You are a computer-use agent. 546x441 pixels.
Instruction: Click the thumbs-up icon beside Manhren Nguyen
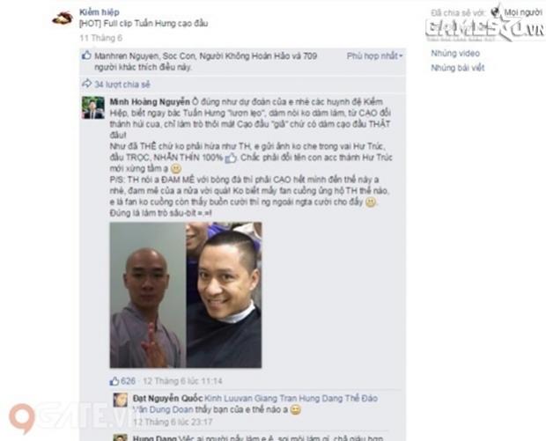tap(86, 55)
